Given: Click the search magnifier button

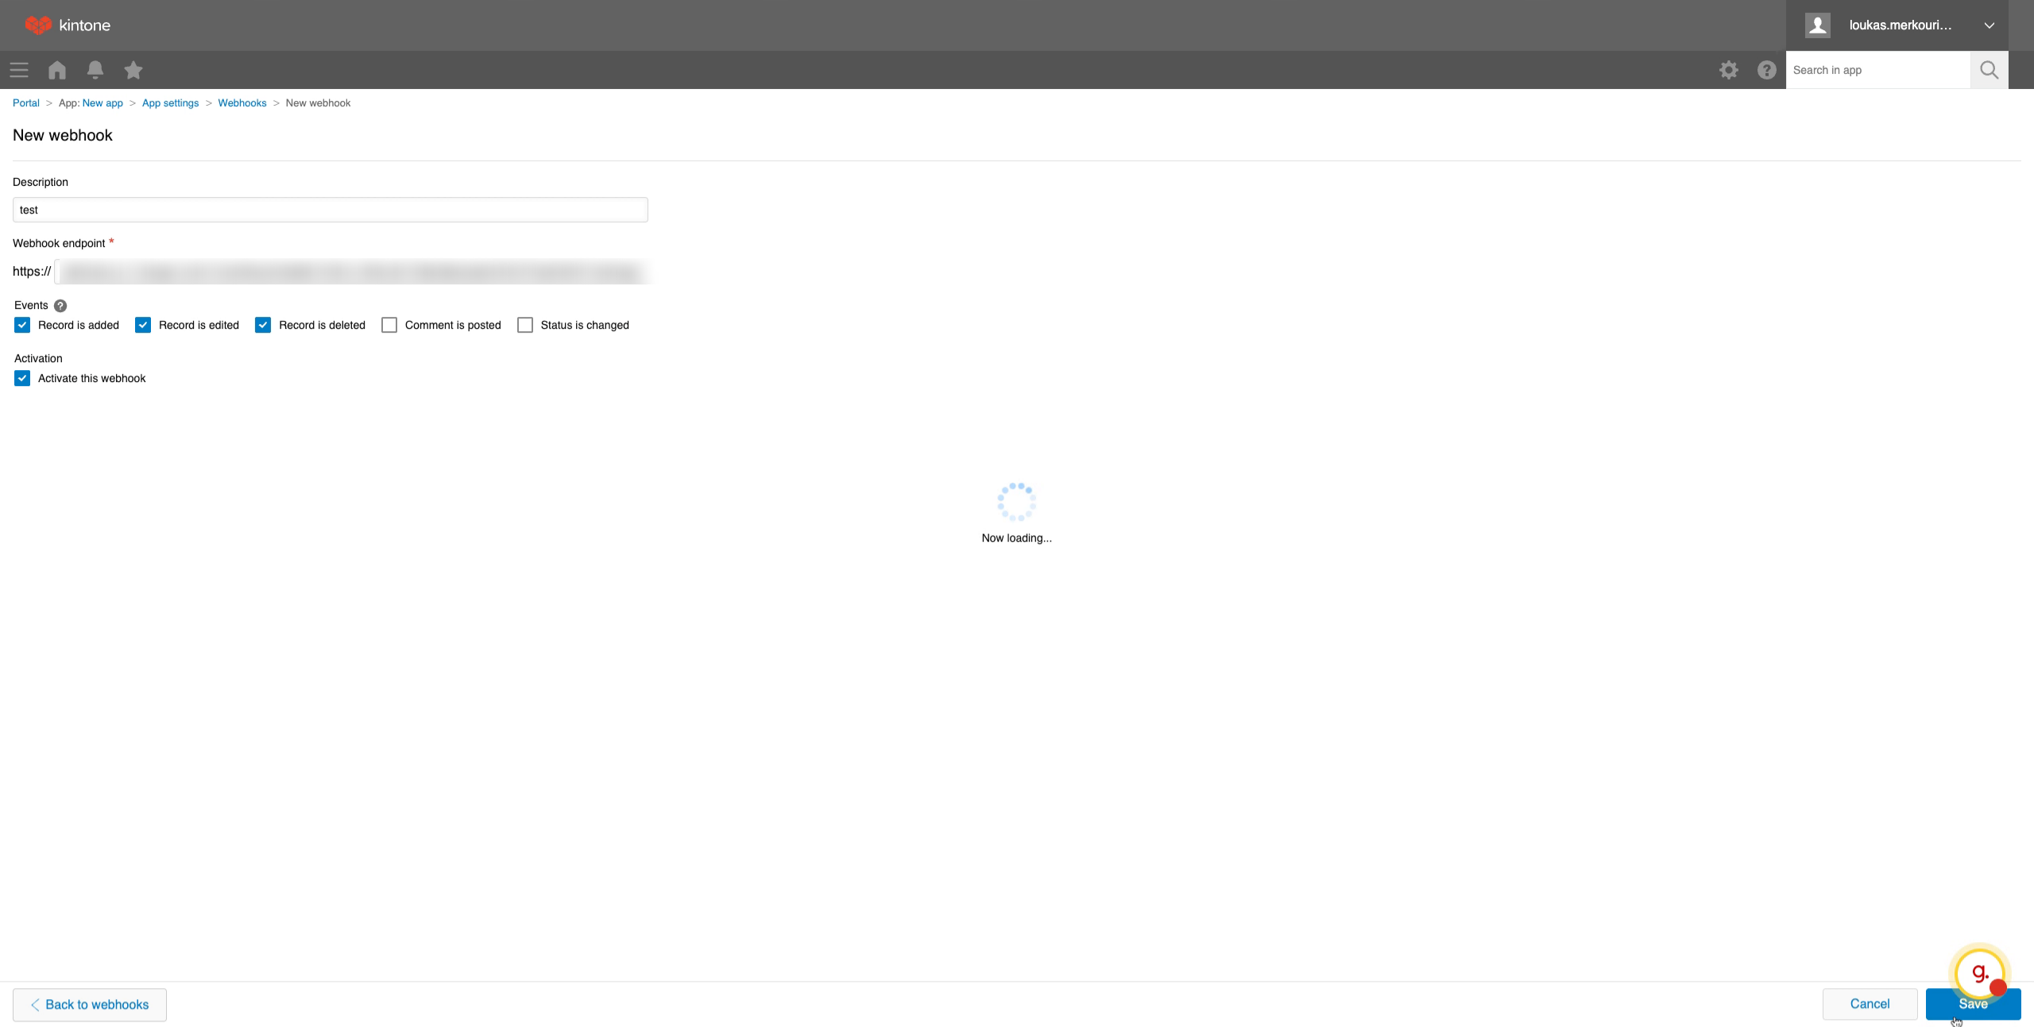Looking at the screenshot, I should tap(1990, 70).
